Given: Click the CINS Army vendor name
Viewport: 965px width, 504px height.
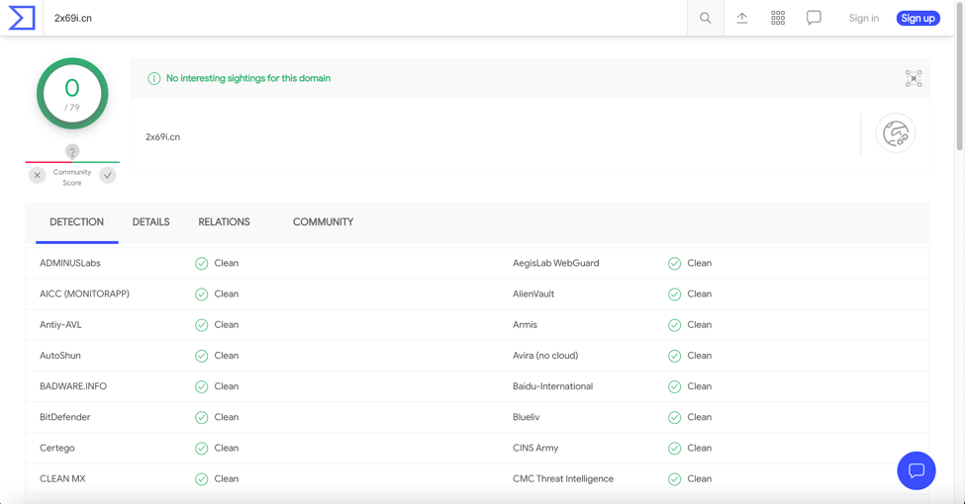Looking at the screenshot, I should [535, 448].
